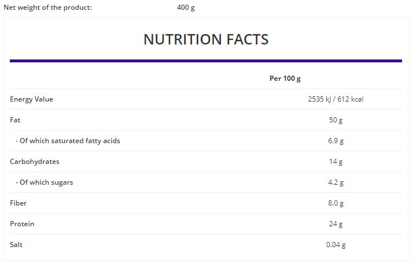Select the 14 g carbohydrates value
Viewport: 413px width, 265px height.
[335, 162]
